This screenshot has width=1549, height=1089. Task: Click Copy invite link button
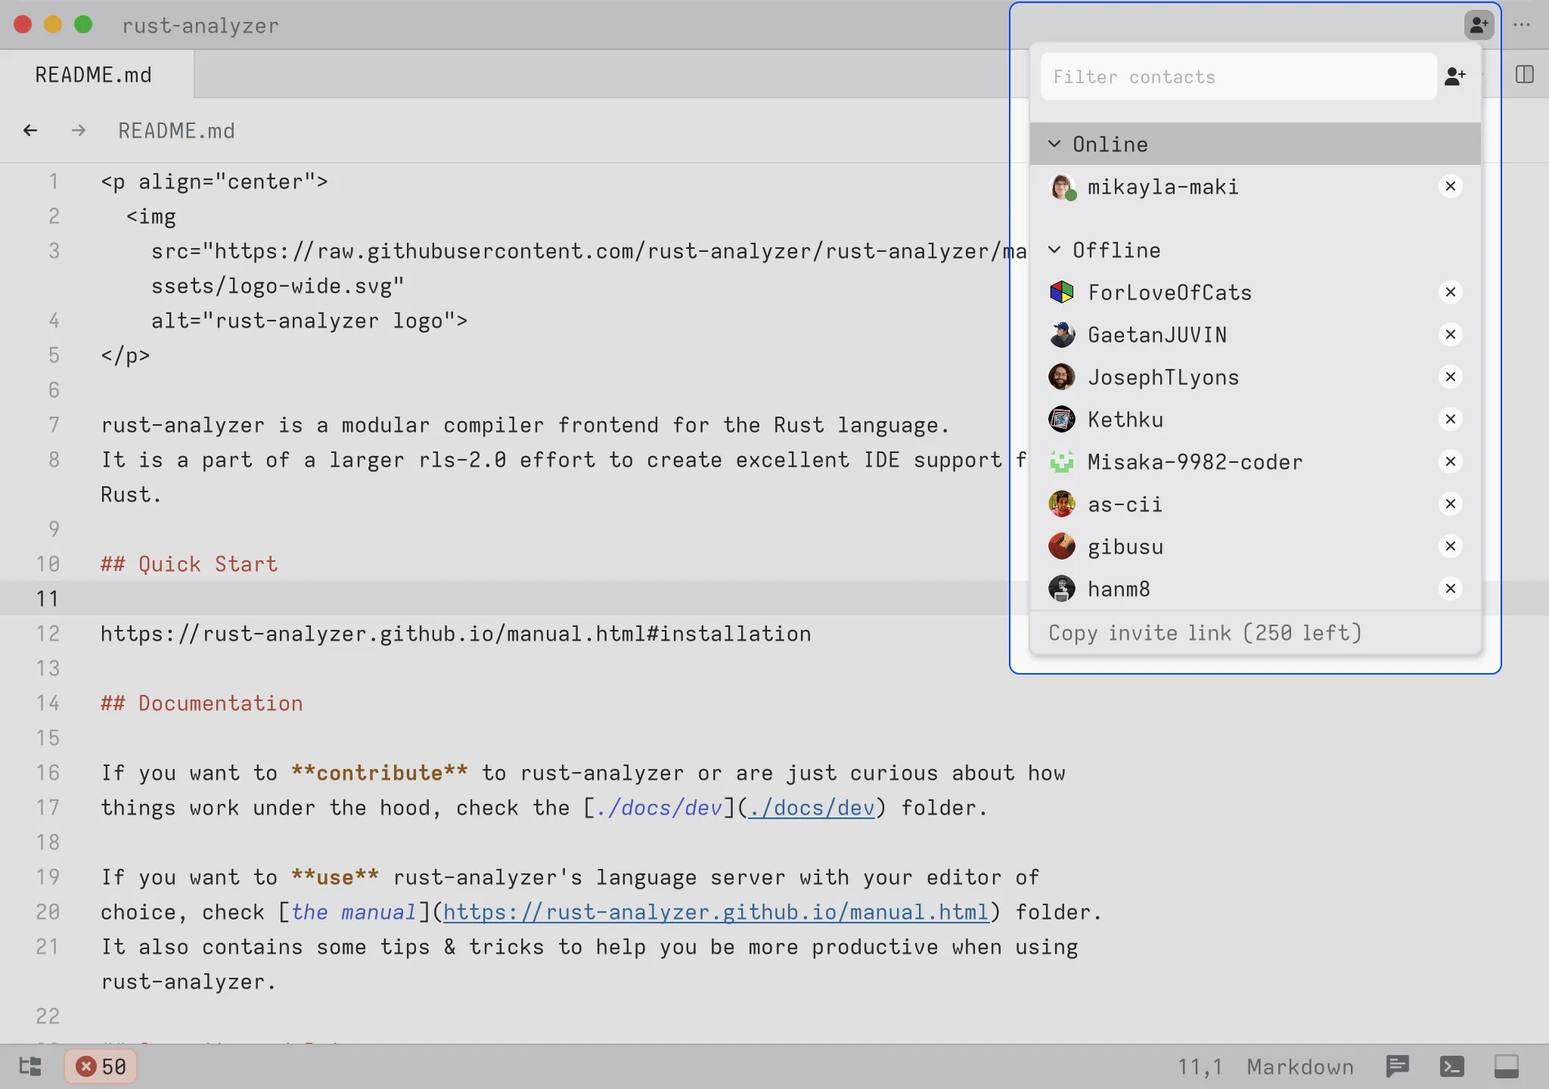point(1204,632)
